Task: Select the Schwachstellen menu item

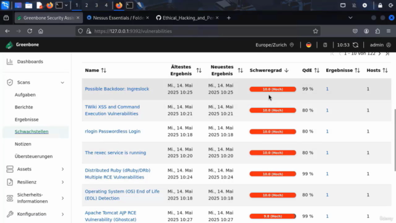Action: (32, 132)
